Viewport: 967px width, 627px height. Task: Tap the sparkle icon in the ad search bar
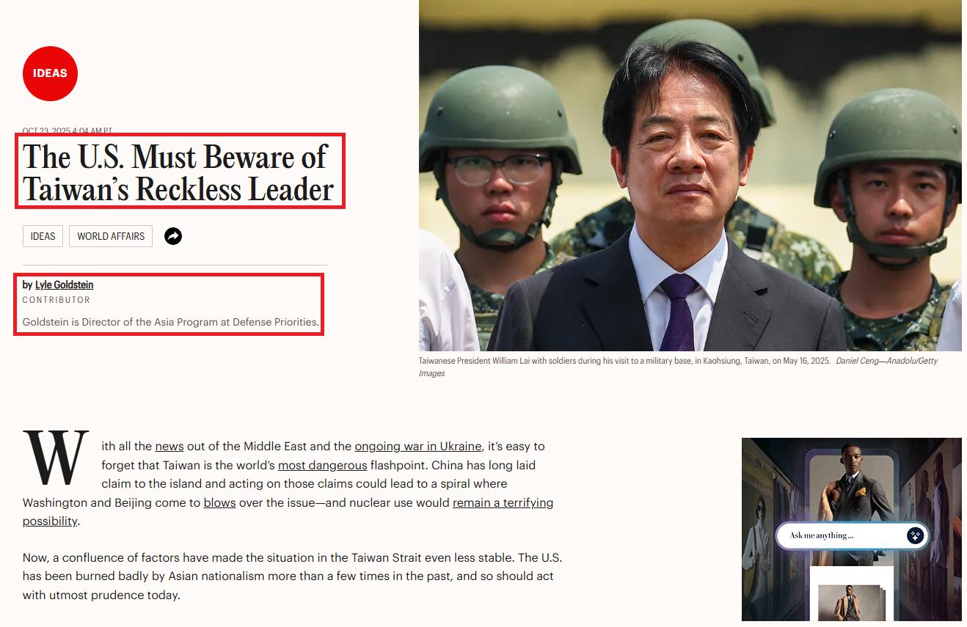point(915,535)
